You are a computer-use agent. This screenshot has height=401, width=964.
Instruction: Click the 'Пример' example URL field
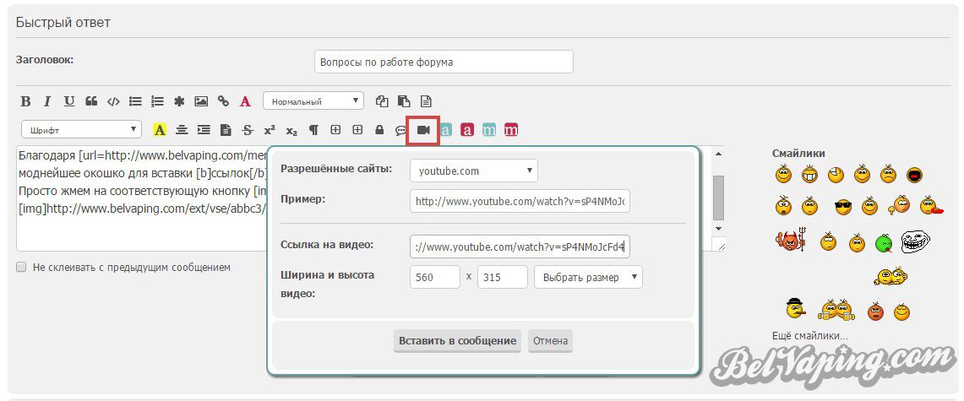coord(520,201)
